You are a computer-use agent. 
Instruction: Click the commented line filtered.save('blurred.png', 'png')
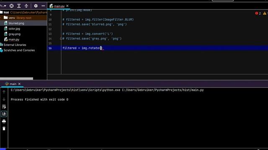point(95,24)
